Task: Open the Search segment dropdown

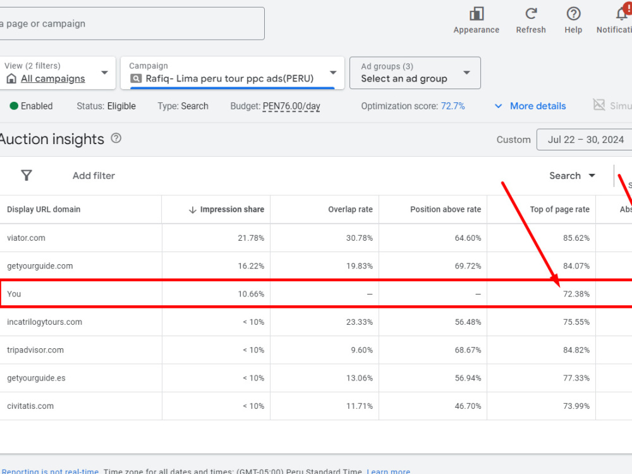Action: pyautogui.click(x=572, y=176)
